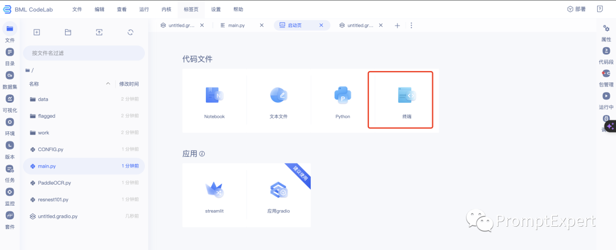Click the new file plus icon
The height and width of the screenshot is (250, 616).
click(x=37, y=32)
